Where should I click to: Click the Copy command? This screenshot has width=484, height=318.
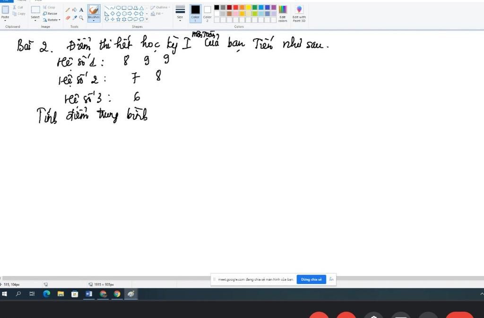(x=19, y=14)
